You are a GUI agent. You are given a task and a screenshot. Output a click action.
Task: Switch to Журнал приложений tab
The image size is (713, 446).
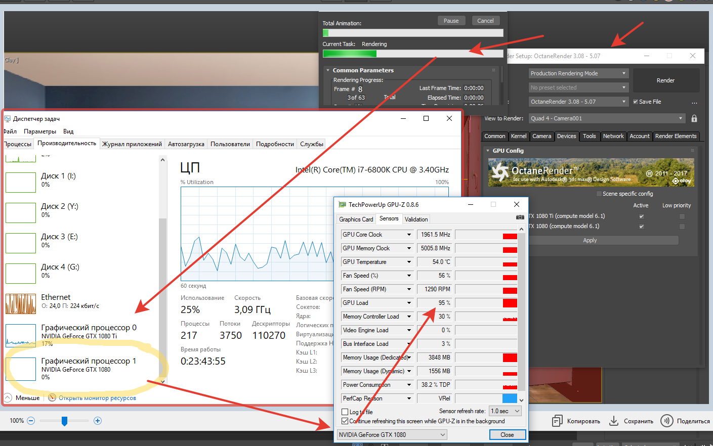[132, 144]
